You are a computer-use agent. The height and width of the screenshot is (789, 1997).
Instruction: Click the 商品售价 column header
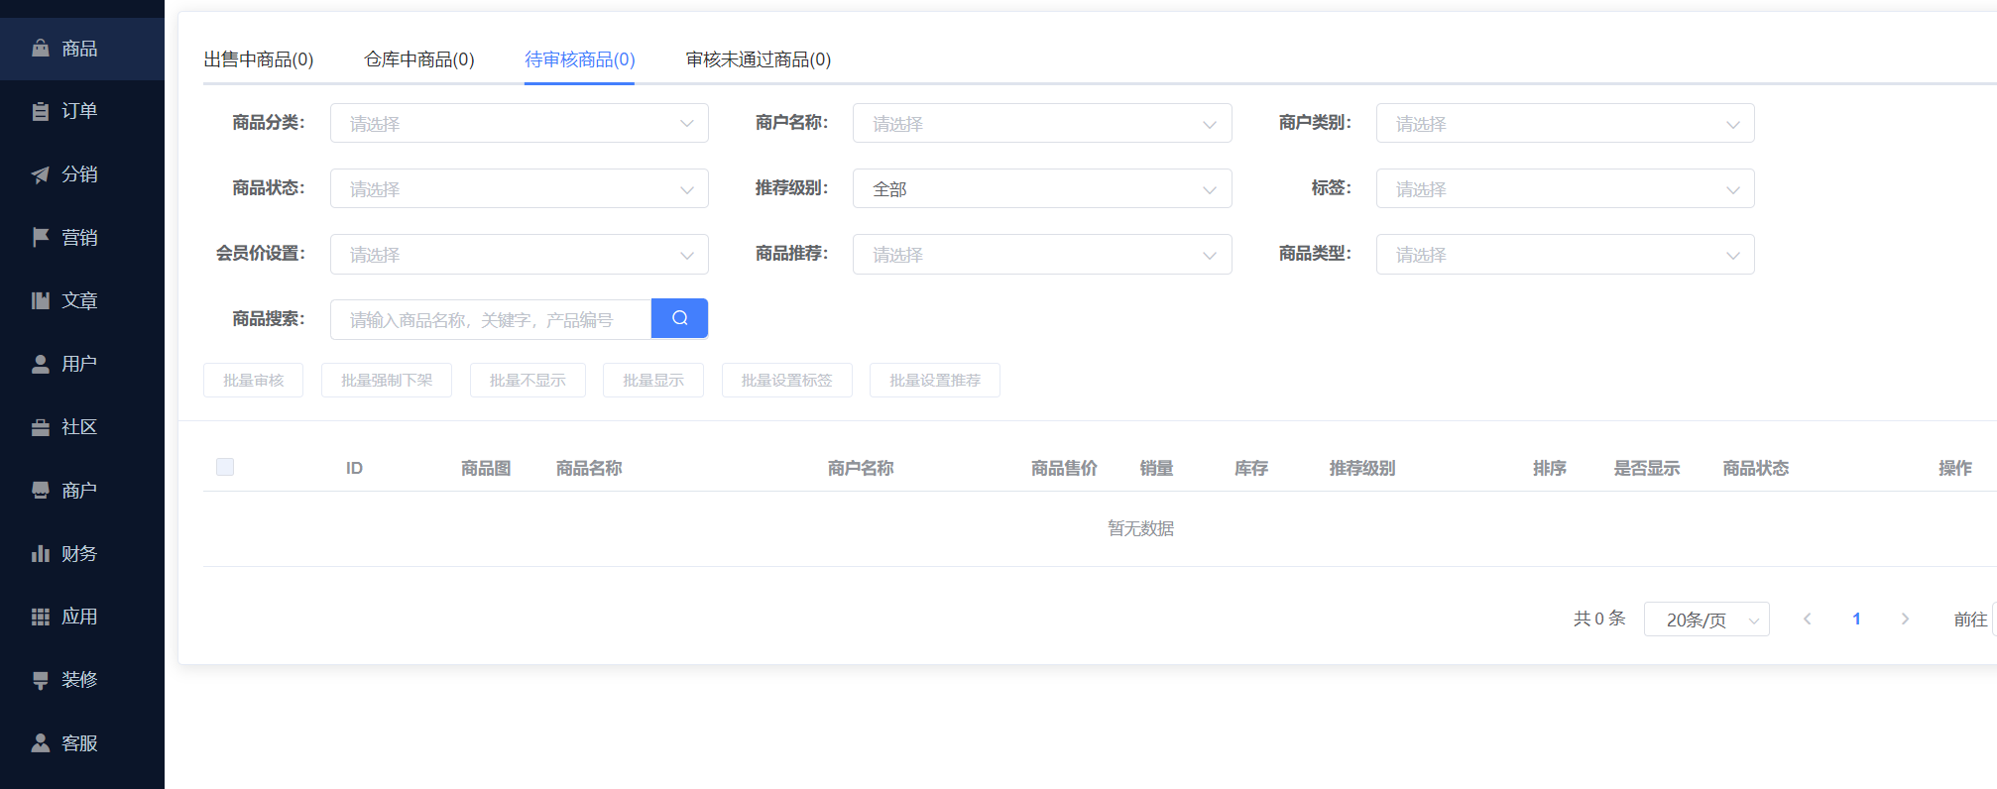[x=1064, y=468]
